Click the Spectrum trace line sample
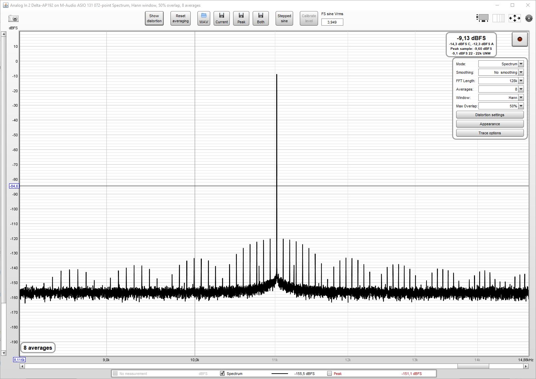The image size is (536, 379). pyautogui.click(x=280, y=374)
